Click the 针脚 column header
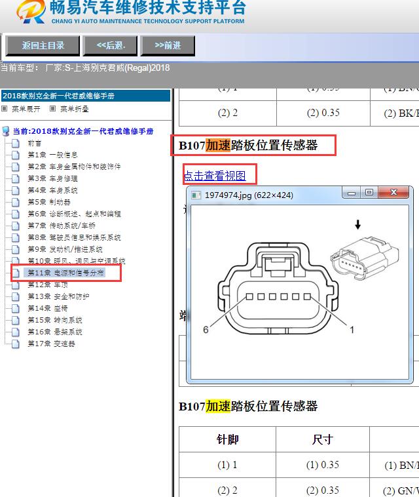The image size is (419, 497). coord(228,440)
